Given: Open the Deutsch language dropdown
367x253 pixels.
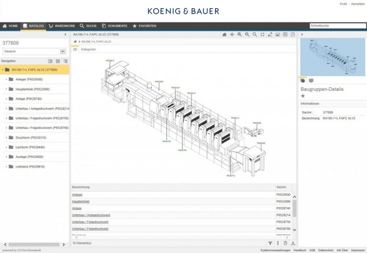Looking at the screenshot, I should click(63, 51).
